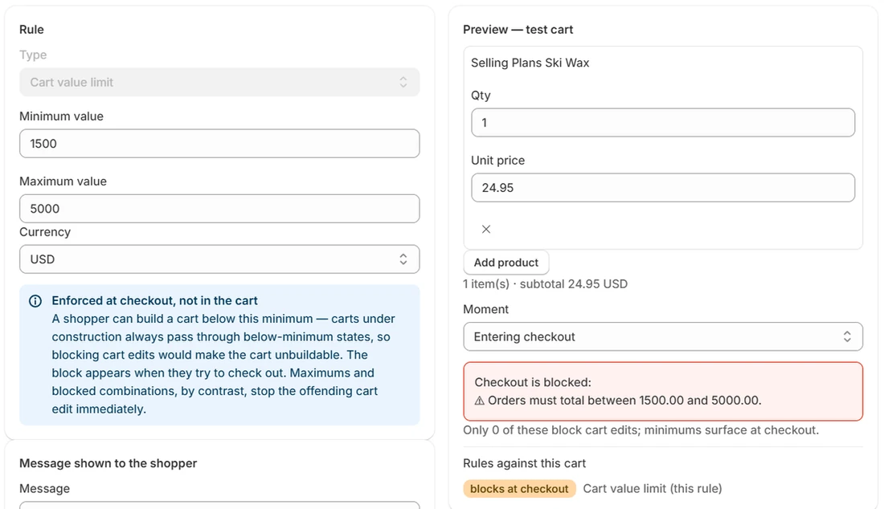Image resolution: width=884 pixels, height=509 pixels.
Task: Click the Add product button
Action: click(505, 263)
